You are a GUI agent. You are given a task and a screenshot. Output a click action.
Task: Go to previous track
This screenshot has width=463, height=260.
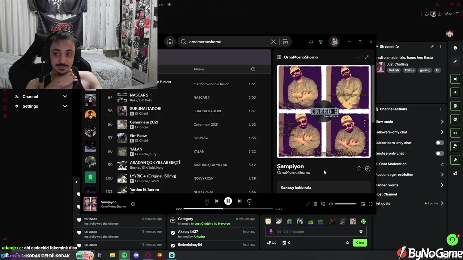click(x=216, y=201)
